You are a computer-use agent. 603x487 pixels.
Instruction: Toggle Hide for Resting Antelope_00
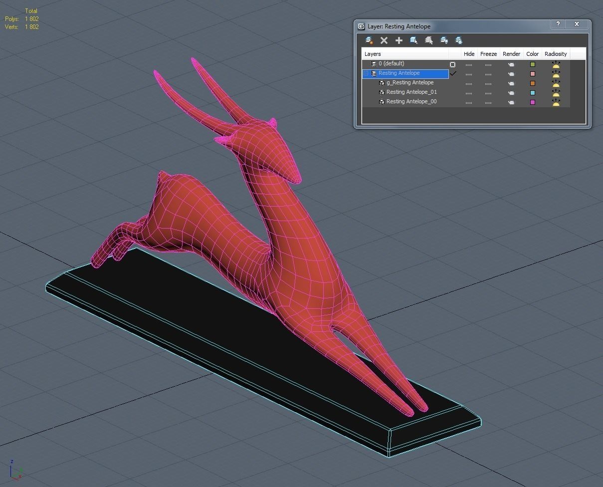(469, 103)
